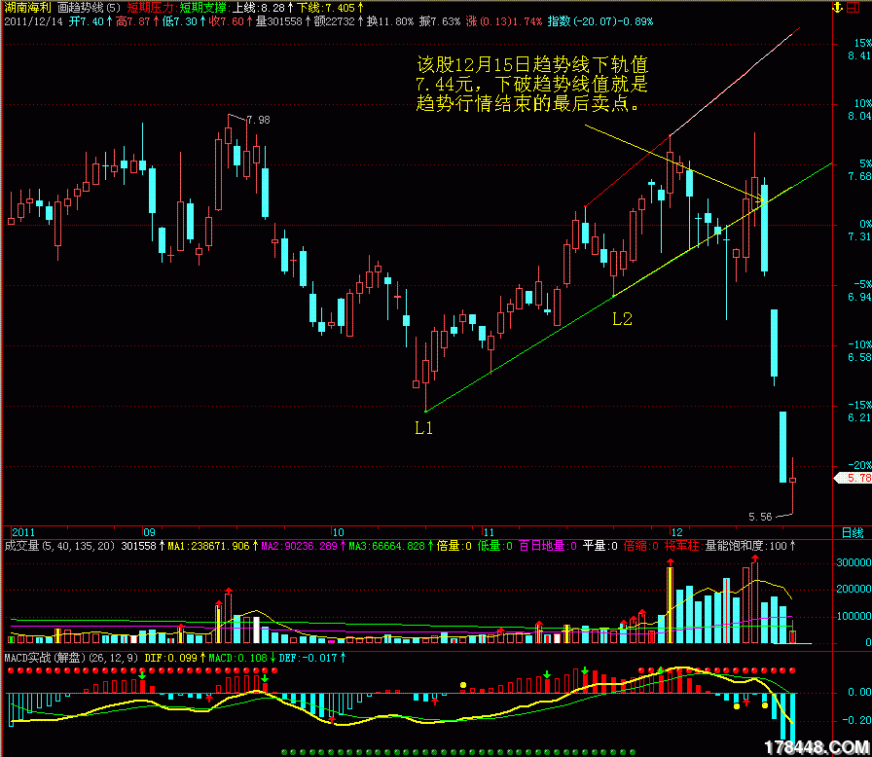The height and width of the screenshot is (757, 872).
Task: Click the 8.41 price axis label
Action: [x=859, y=56]
